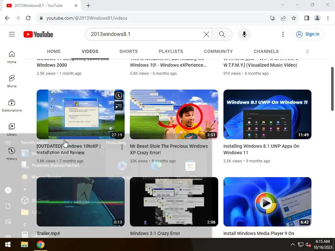The height and width of the screenshot is (251, 335).
Task: Play the 10toXP 27:19 thumbnail
Action: pos(80,114)
